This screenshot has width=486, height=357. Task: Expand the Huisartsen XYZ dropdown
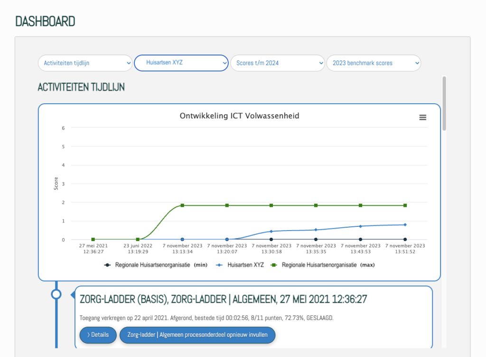pyautogui.click(x=181, y=63)
